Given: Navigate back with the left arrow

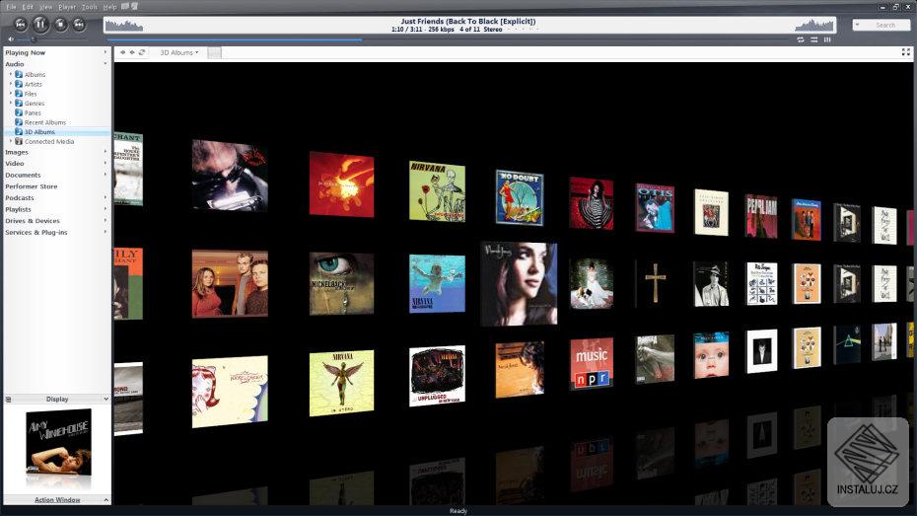Looking at the screenshot, I should click(122, 52).
